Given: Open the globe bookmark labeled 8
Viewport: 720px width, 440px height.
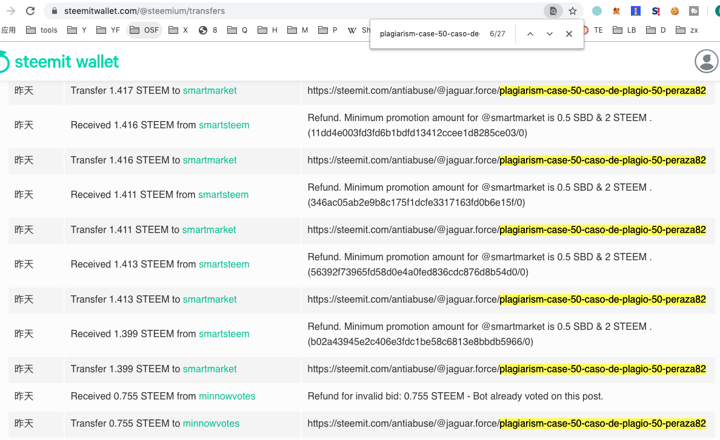Looking at the screenshot, I should point(208,30).
